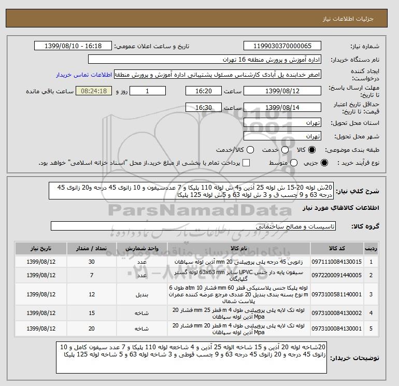This screenshot has height=386, width=399.
Task: Select the جزیی purchase process option
Action: pyautogui.click(x=324, y=163)
